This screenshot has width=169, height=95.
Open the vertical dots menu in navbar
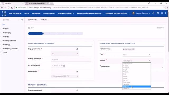tap(166, 13)
